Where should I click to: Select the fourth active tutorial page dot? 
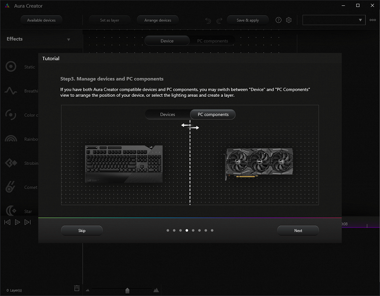click(x=187, y=230)
